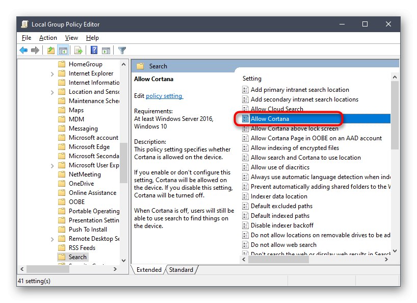417x303 pixels.
Task: Click the tree pane scroll down arrow
Action: coord(123,261)
